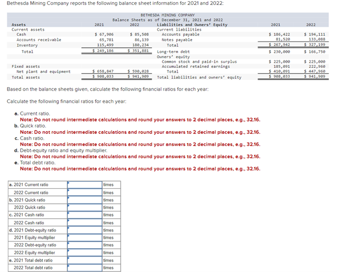337x272 pixels.
Task: Click the 2022 Accounts payable value $ 194,111
Action: coord(315,34)
